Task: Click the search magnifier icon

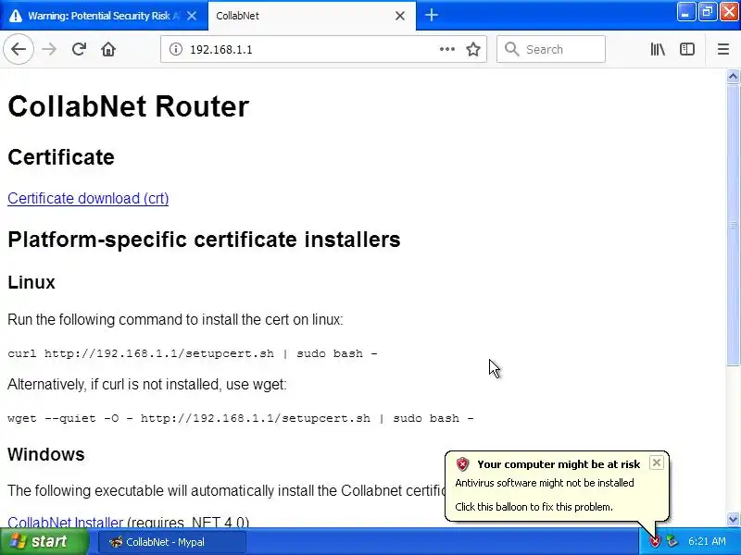Action: 512,49
